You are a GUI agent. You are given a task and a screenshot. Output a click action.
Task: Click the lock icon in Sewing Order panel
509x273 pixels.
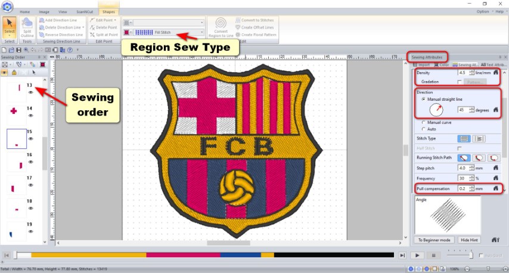tap(14, 72)
